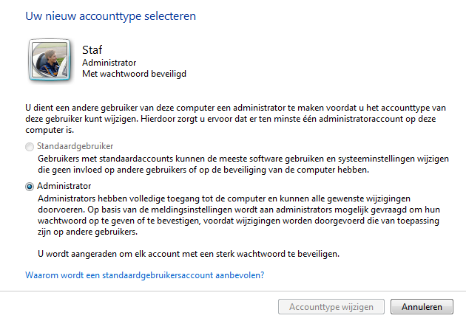Click the Administrator label beside the selected radio
The width and height of the screenshot is (466, 321).
coord(64,186)
